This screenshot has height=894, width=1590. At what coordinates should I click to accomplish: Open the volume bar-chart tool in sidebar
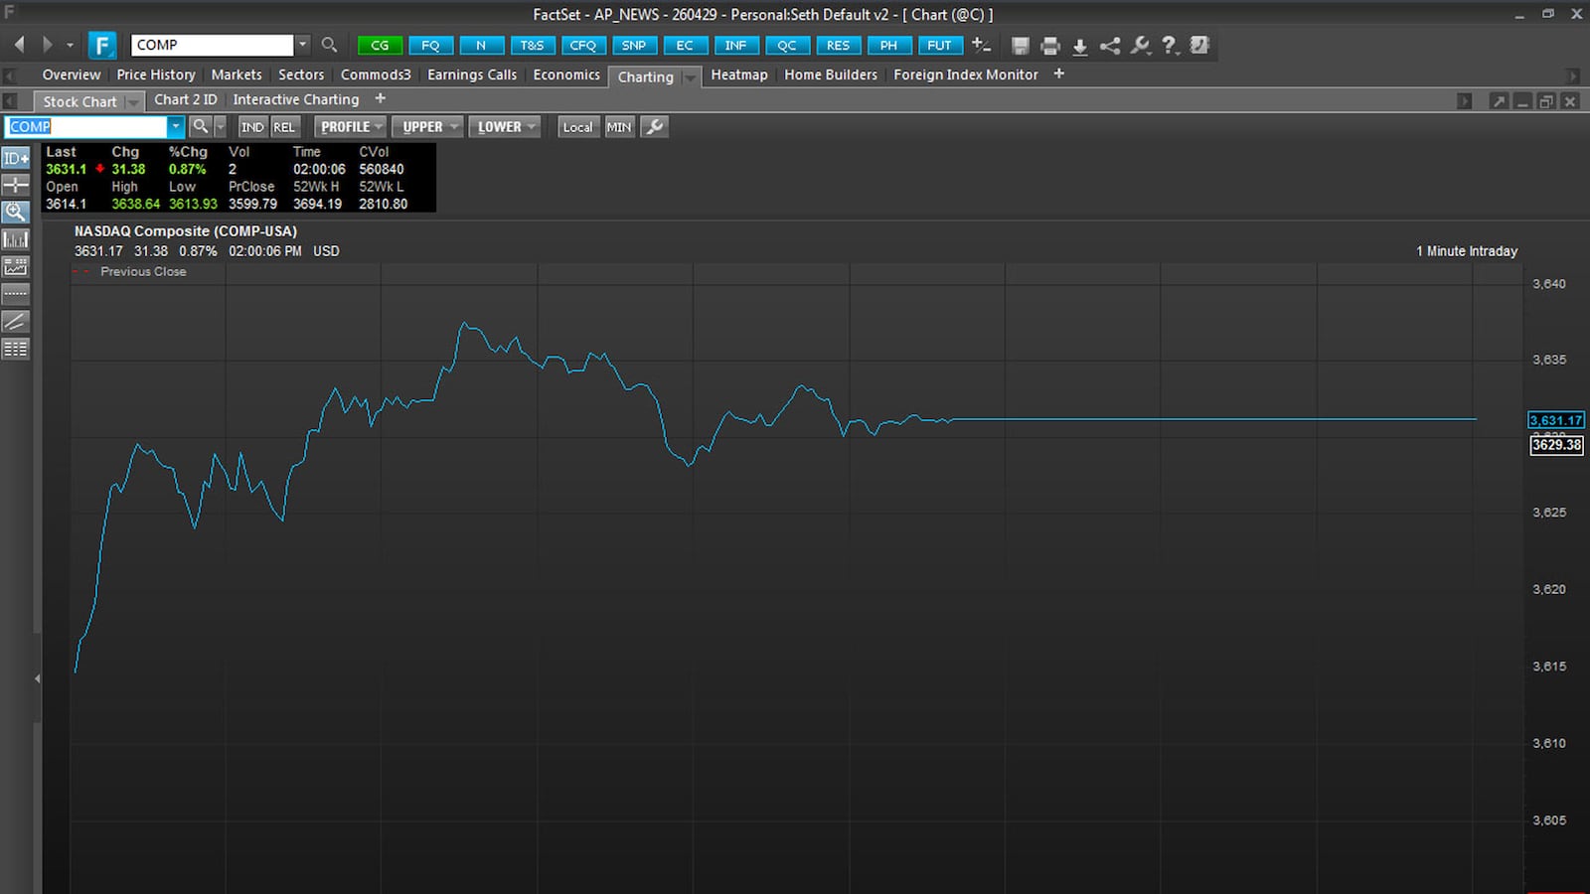[14, 238]
